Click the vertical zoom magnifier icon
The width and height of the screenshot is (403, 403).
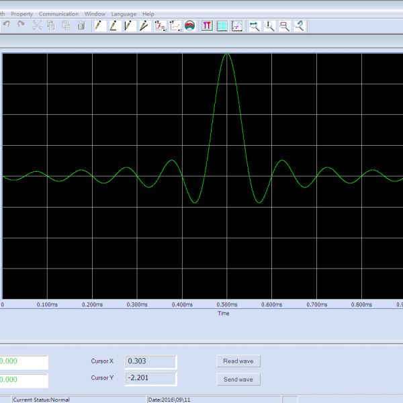coord(269,26)
